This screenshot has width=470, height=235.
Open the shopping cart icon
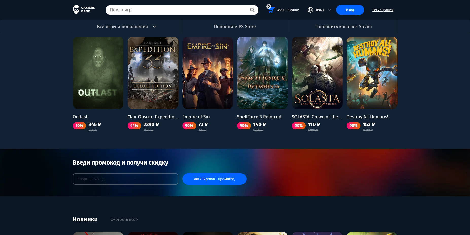[x=271, y=10]
